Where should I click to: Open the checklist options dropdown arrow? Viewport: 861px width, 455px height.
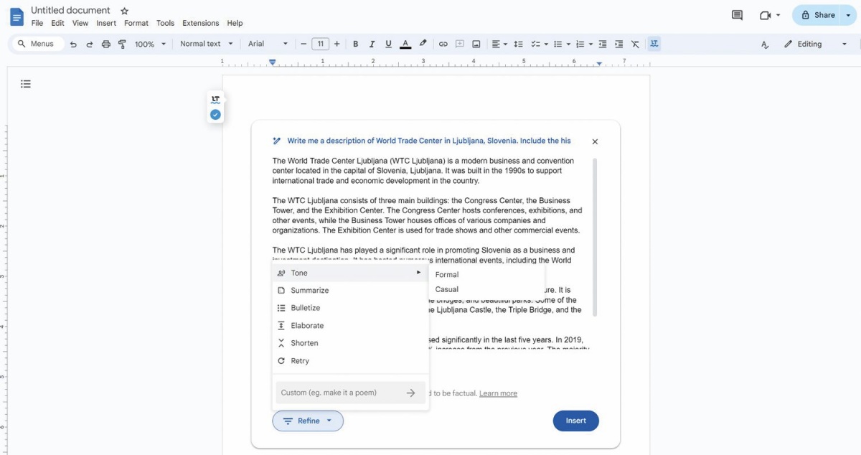click(546, 44)
